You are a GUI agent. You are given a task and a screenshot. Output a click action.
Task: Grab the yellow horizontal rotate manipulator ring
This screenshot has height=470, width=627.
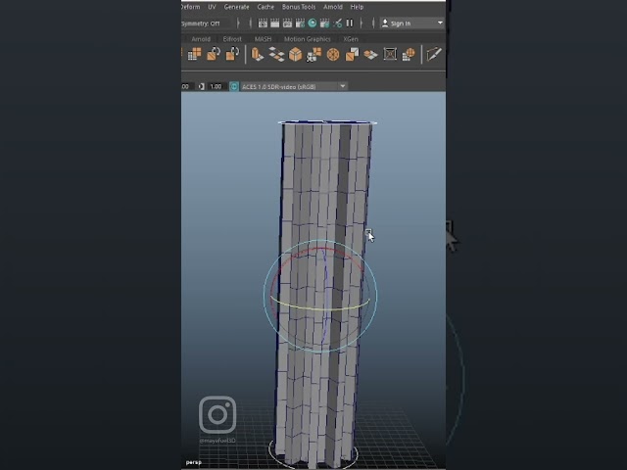(320, 309)
